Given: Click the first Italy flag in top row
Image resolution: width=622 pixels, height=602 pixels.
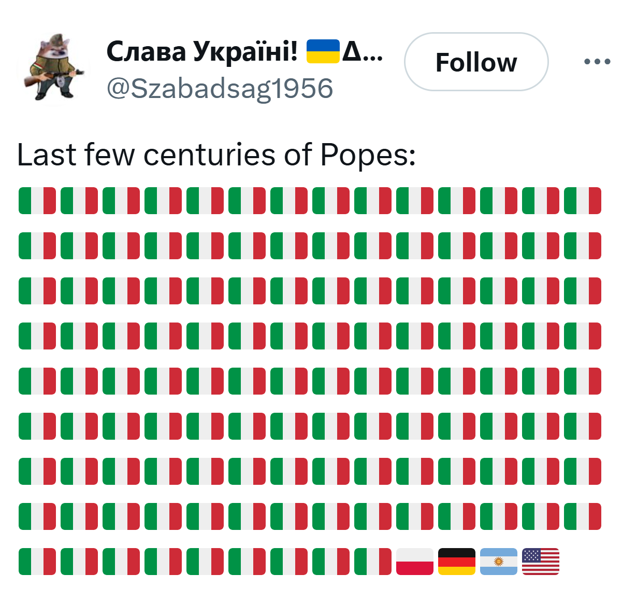Looking at the screenshot, I should 37,201.
